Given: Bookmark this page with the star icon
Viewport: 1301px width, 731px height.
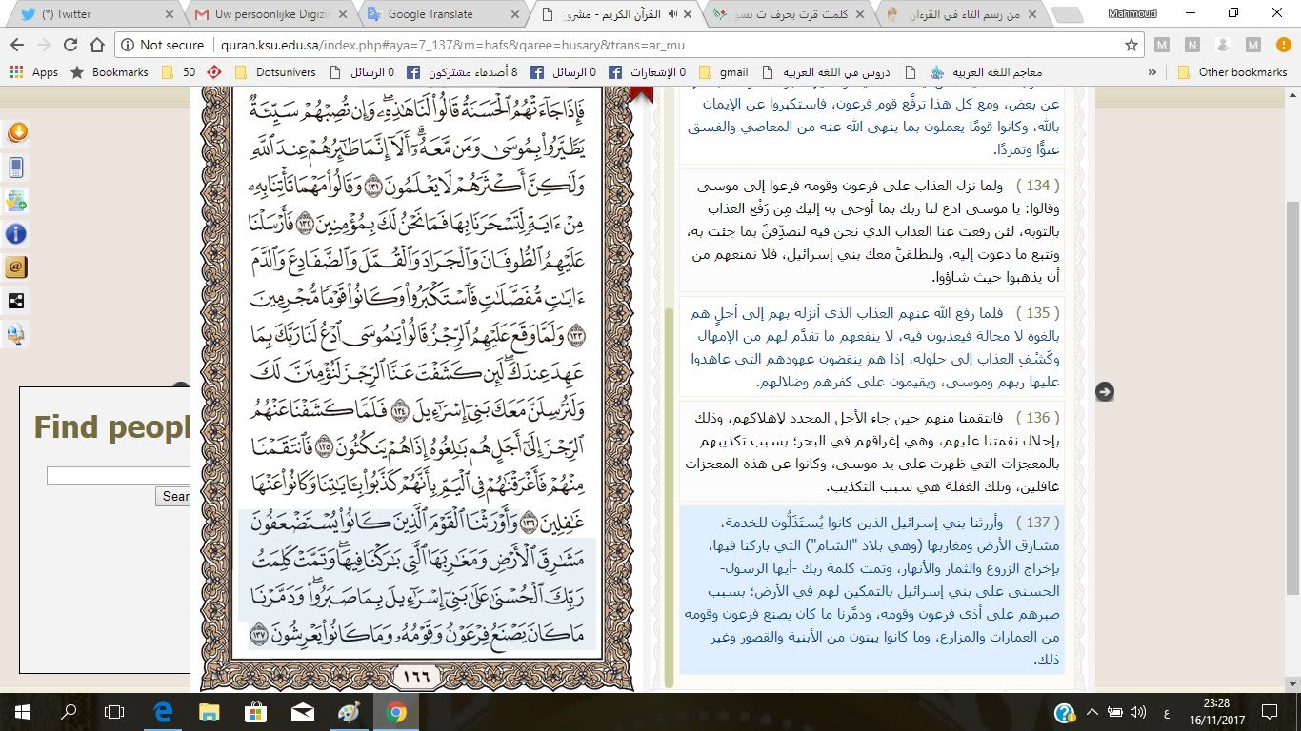Looking at the screenshot, I should point(1131,45).
